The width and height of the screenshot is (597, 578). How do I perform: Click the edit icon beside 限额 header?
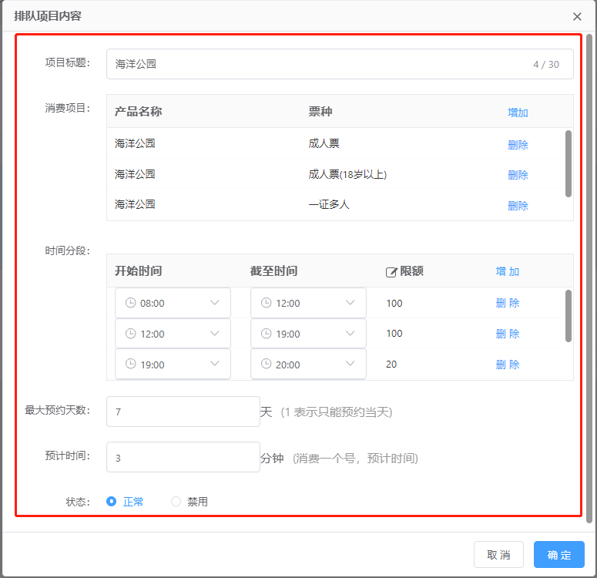[x=391, y=272]
